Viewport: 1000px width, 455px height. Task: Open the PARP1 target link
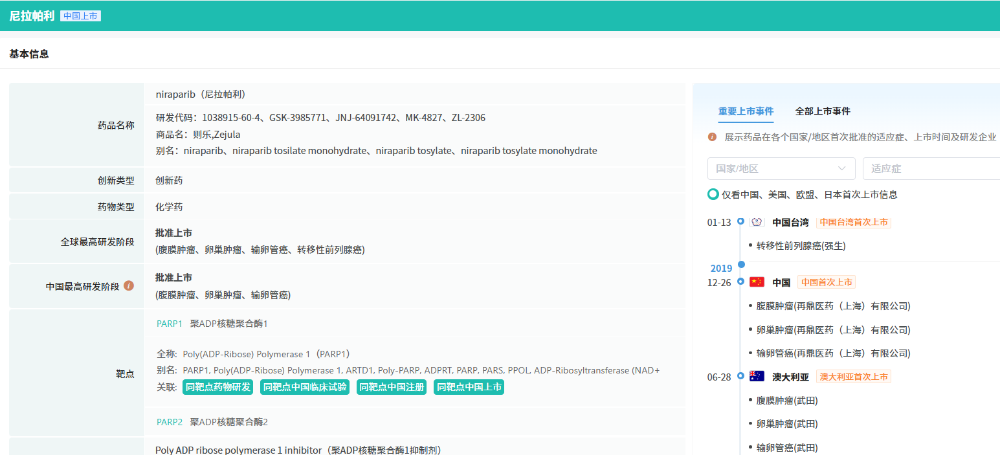[x=170, y=324]
